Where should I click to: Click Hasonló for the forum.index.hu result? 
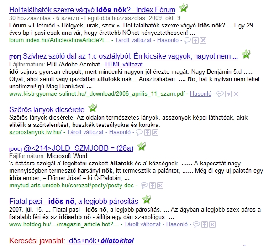[168, 40]
